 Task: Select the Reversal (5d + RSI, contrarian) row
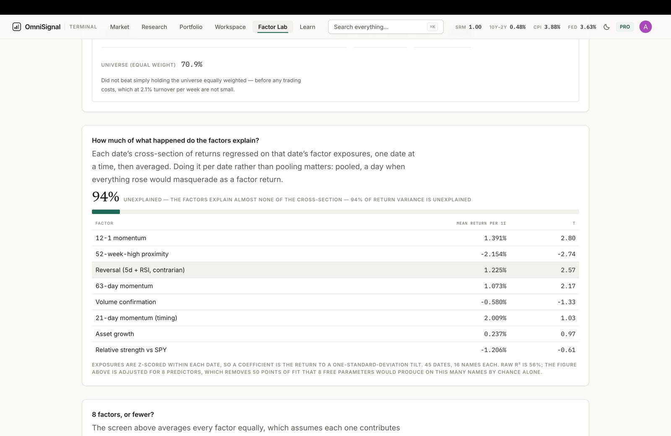coord(335,270)
